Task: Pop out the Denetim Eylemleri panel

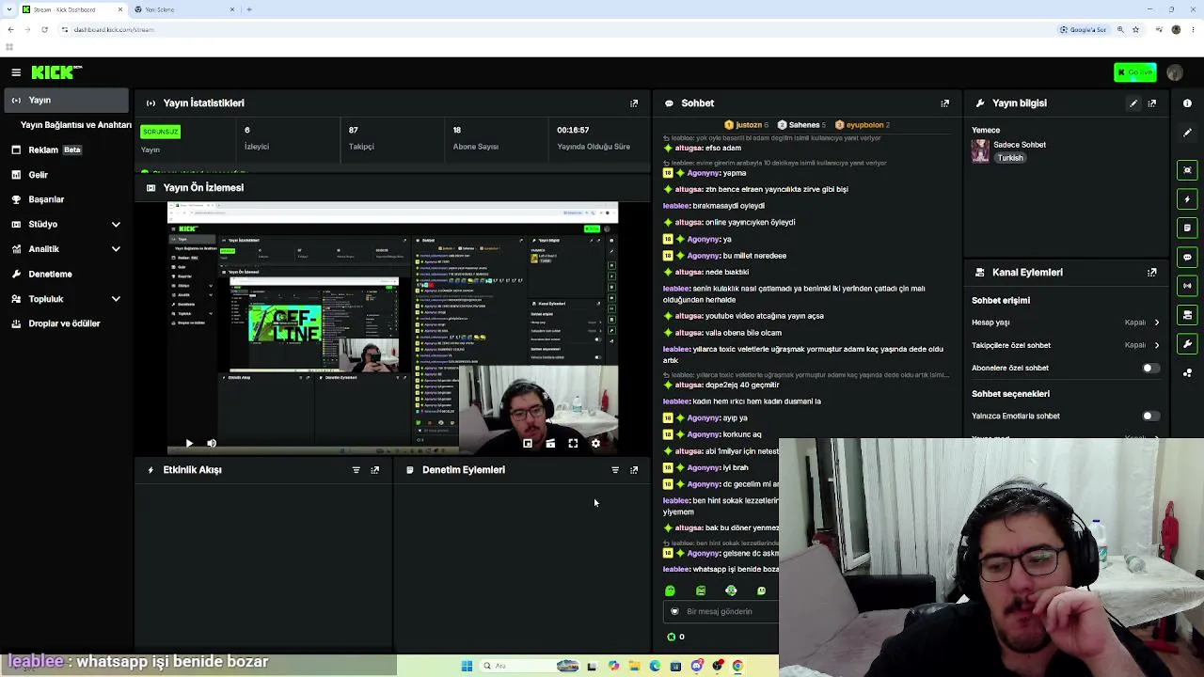Action: pyautogui.click(x=634, y=470)
